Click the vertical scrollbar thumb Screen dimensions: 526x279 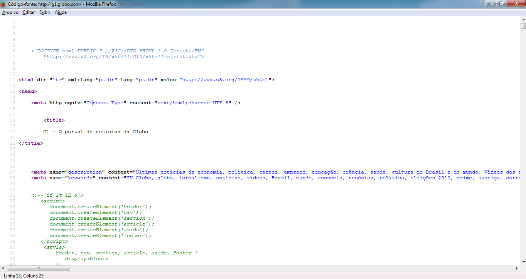pos(523,26)
